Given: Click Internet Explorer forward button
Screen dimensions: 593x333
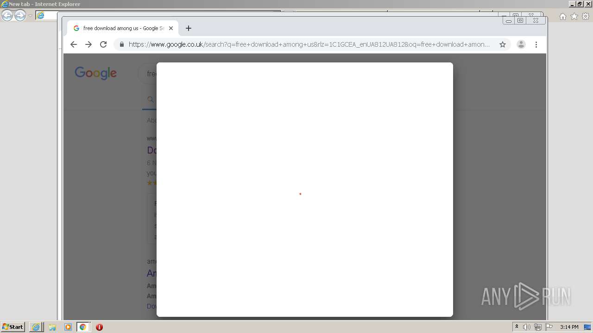Looking at the screenshot, I should tap(20, 16).
